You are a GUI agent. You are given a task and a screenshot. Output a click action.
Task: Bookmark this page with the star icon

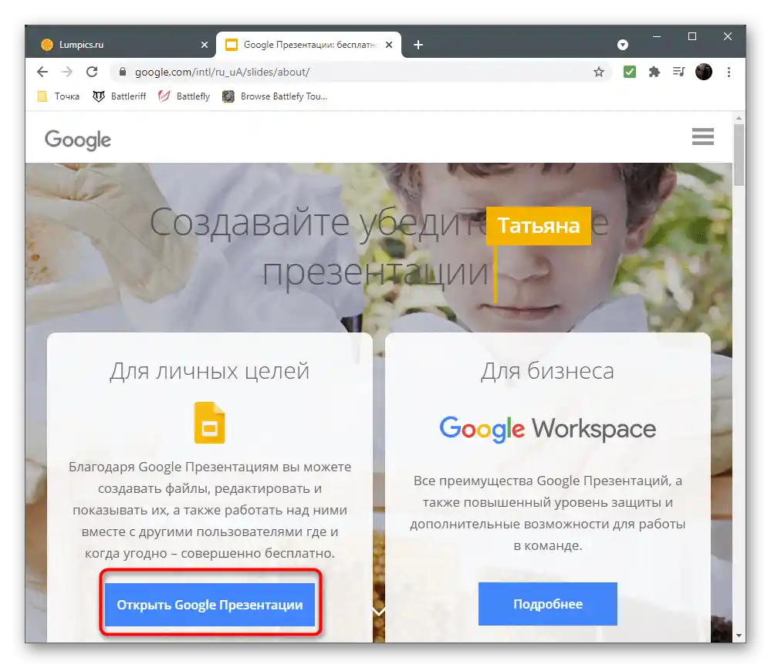(598, 73)
